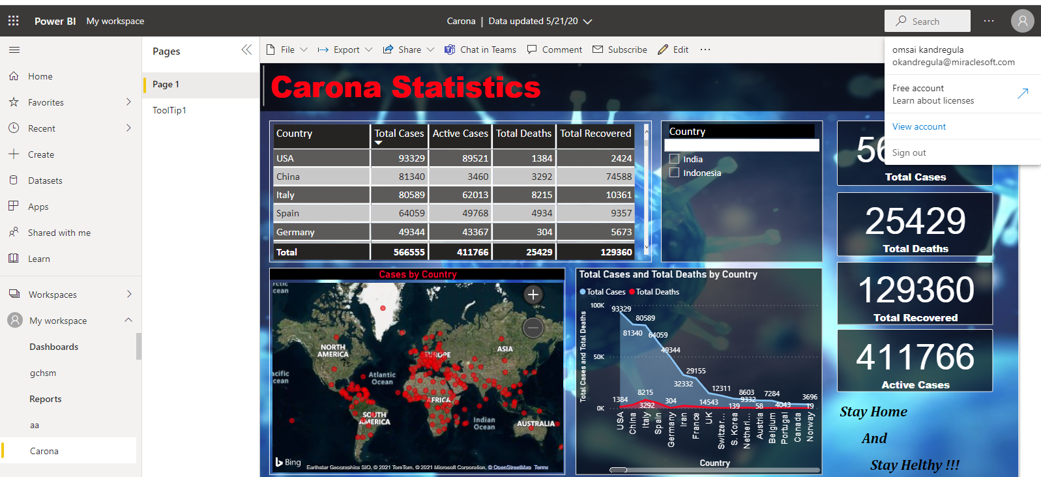The height and width of the screenshot is (477, 1041).
Task: Collapse the Pages pane double-chevron
Action: pos(246,50)
